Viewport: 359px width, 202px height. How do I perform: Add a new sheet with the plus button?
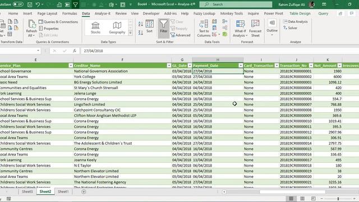pyautogui.click(x=84, y=192)
